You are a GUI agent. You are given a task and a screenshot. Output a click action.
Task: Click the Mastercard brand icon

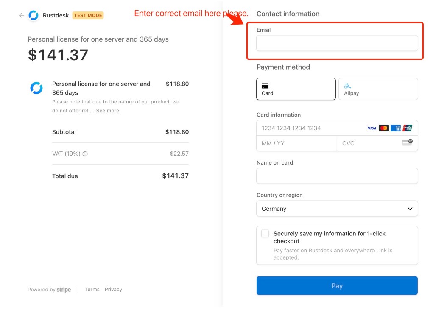(x=384, y=128)
